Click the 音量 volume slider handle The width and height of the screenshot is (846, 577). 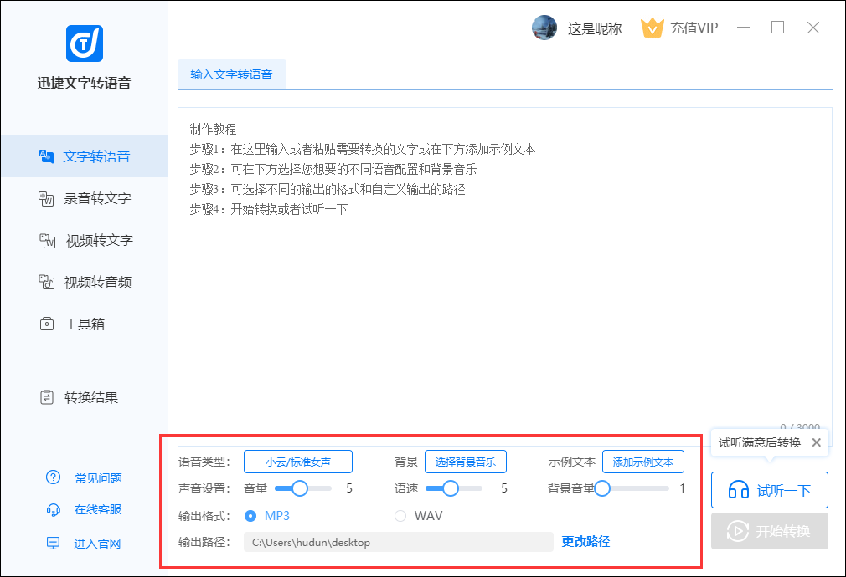(299, 488)
